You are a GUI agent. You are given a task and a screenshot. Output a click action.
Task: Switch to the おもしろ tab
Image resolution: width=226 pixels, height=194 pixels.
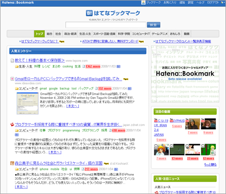point(175,34)
